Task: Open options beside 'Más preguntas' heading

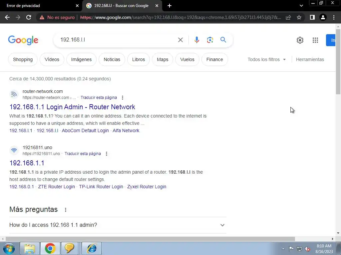Action: click(66, 210)
